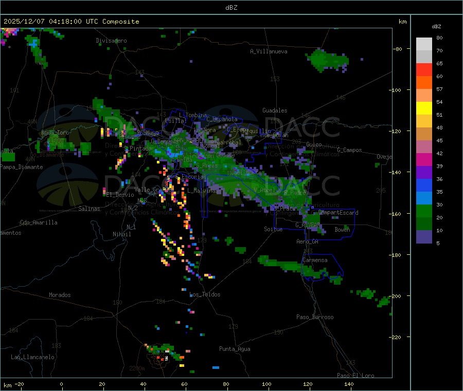Click the 0 km tick on horizontal axis
This screenshot has height=391, width=463.
coord(61,384)
